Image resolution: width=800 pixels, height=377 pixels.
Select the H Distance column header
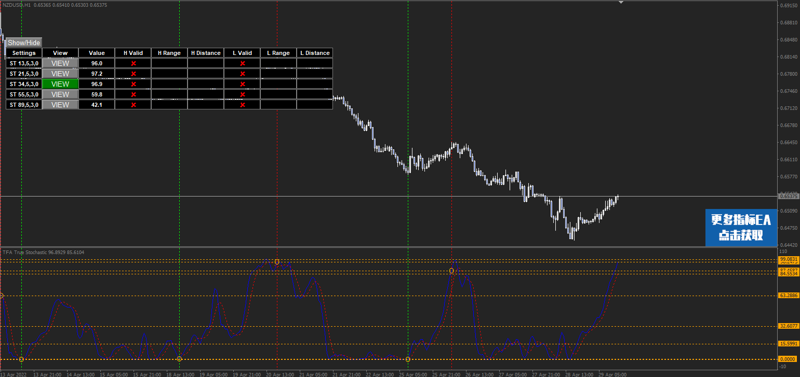pos(206,53)
